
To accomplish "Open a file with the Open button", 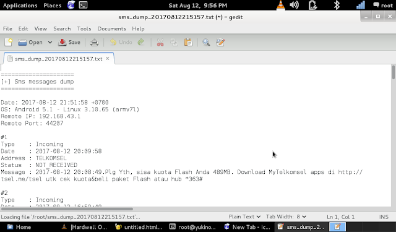I will point(30,42).
